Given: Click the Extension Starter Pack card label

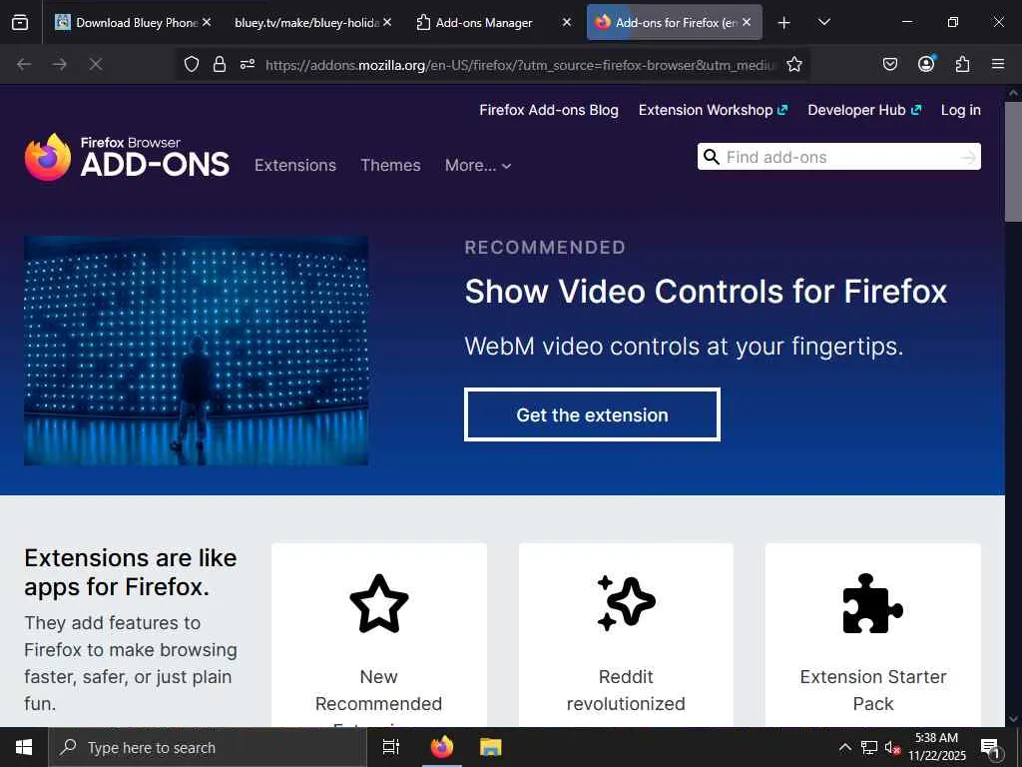Looking at the screenshot, I should pyautogui.click(x=872, y=690).
